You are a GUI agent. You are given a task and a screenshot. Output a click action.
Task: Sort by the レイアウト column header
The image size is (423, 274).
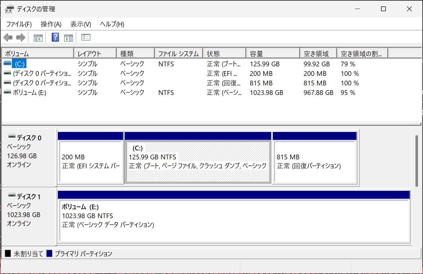tap(95, 53)
